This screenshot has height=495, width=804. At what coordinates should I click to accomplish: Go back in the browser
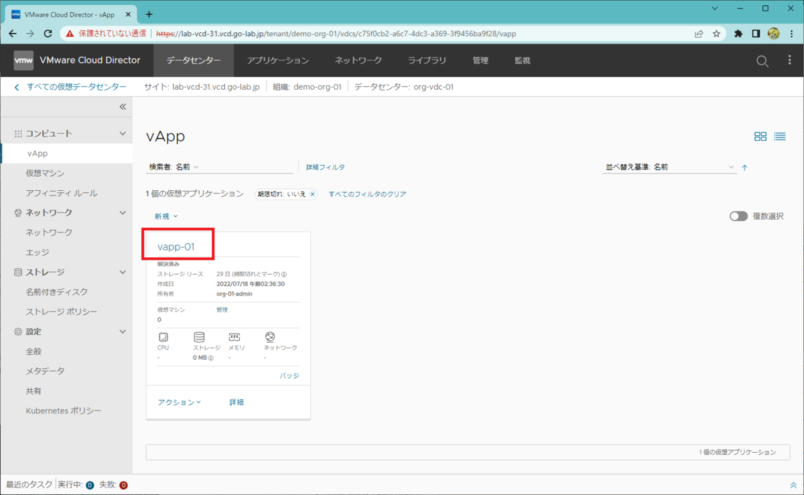tap(13, 33)
